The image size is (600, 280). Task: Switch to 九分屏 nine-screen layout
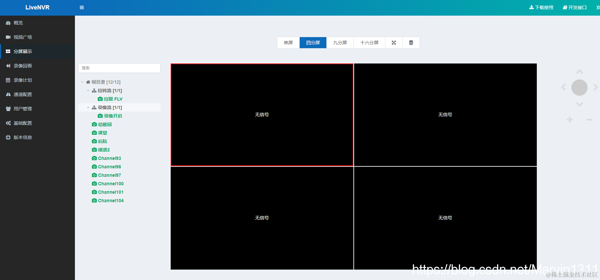pos(340,43)
